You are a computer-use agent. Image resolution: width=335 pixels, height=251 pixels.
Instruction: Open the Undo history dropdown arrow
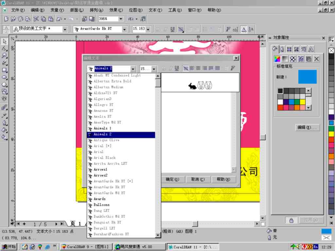[x=65, y=19]
